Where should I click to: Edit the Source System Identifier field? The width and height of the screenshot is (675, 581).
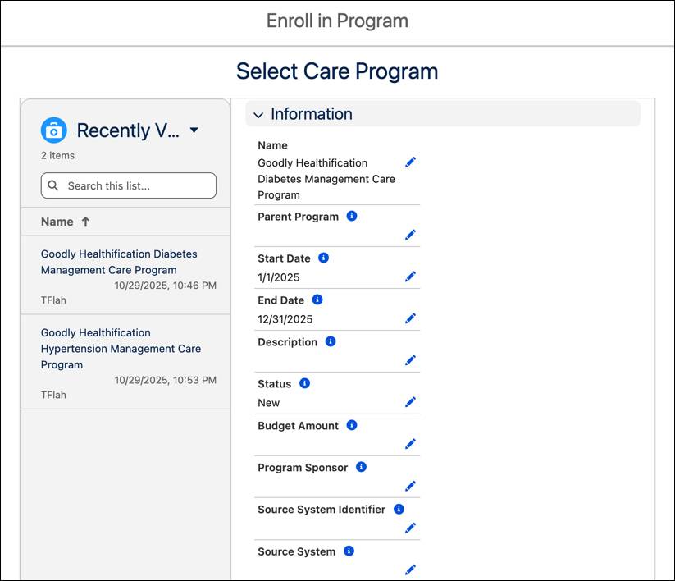(x=410, y=528)
